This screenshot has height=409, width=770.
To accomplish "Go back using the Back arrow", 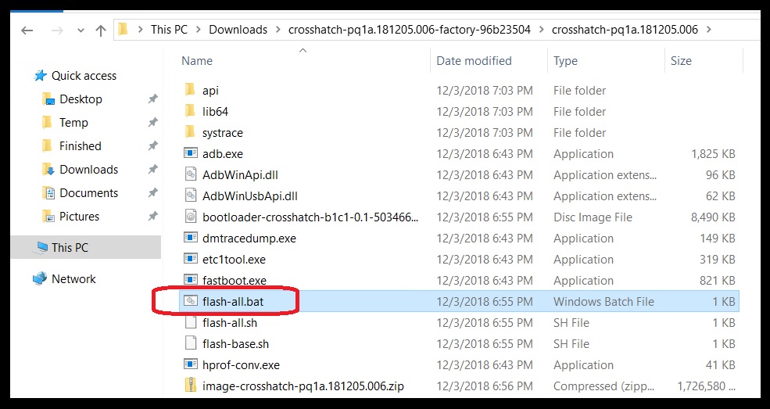I will tap(27, 30).
